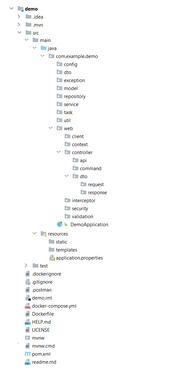This screenshot has height=372, width=176.
Task: Collapse the web package chevron
Action: pyautogui.click(x=51, y=128)
